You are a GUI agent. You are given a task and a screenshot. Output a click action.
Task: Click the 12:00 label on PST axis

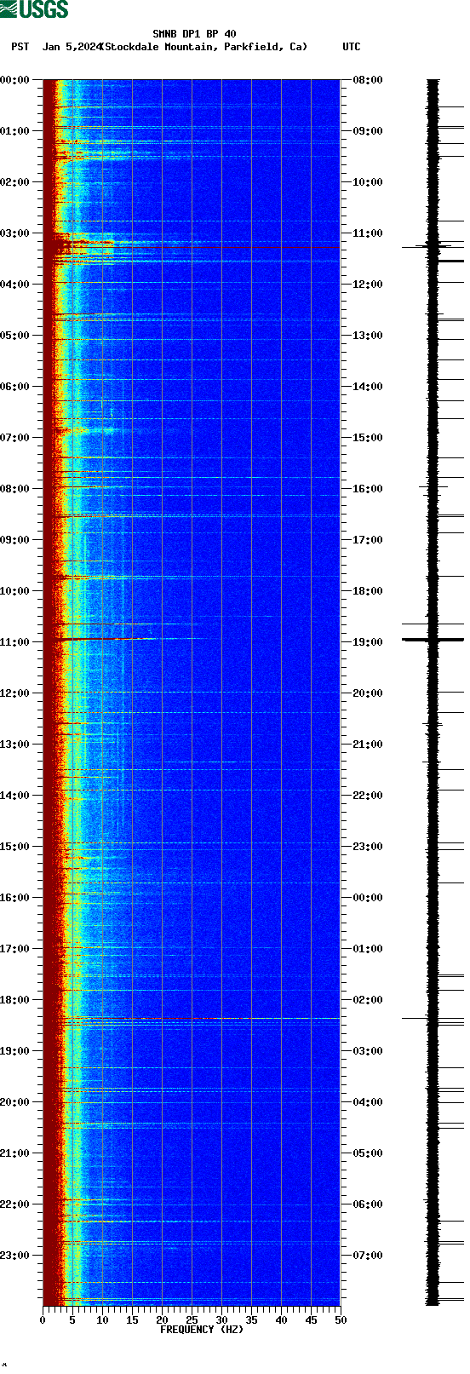point(15,693)
